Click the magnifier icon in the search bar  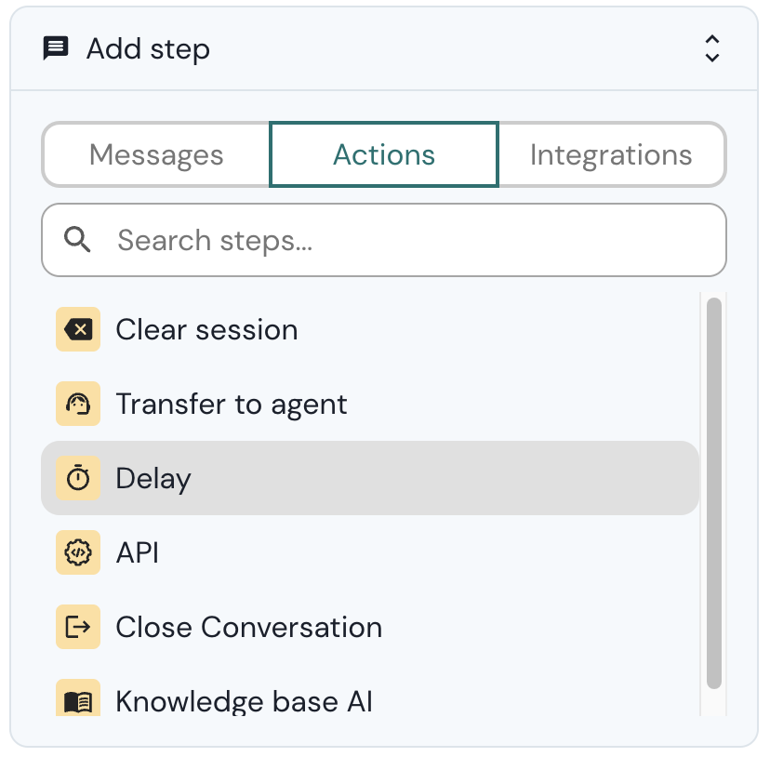pos(78,240)
